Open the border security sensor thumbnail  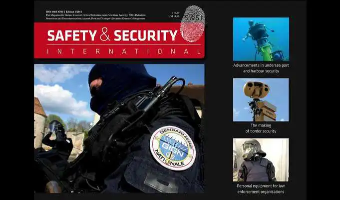click(261, 99)
